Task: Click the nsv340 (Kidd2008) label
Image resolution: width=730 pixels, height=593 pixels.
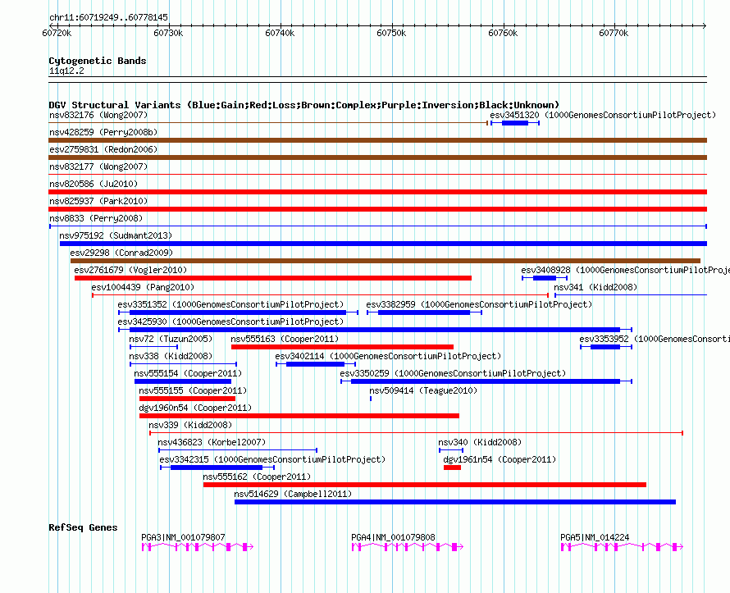Action: click(x=480, y=442)
